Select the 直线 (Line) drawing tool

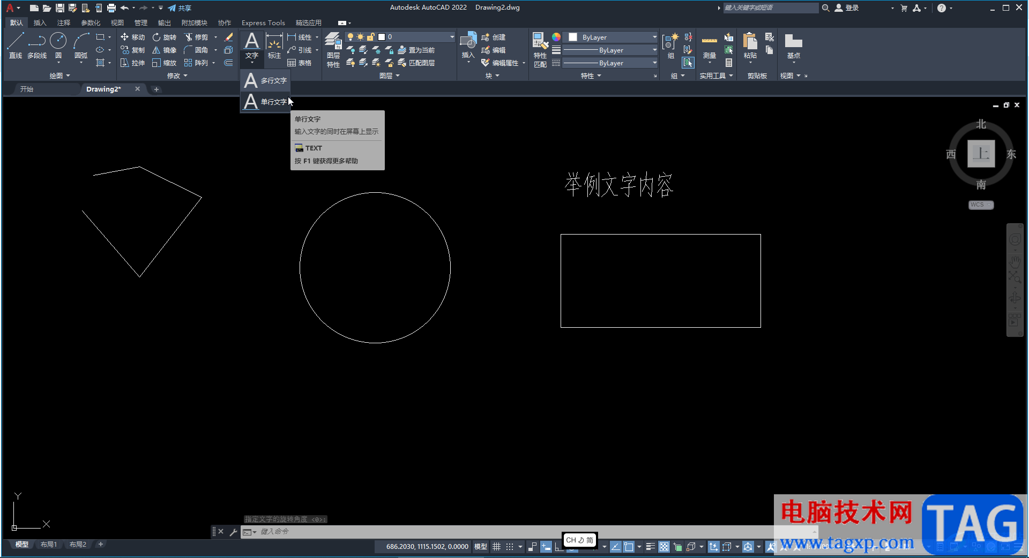16,45
